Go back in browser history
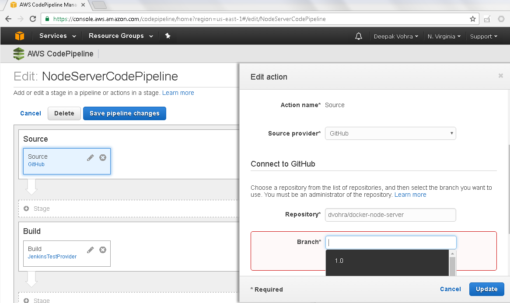510x303 pixels. tap(8, 19)
